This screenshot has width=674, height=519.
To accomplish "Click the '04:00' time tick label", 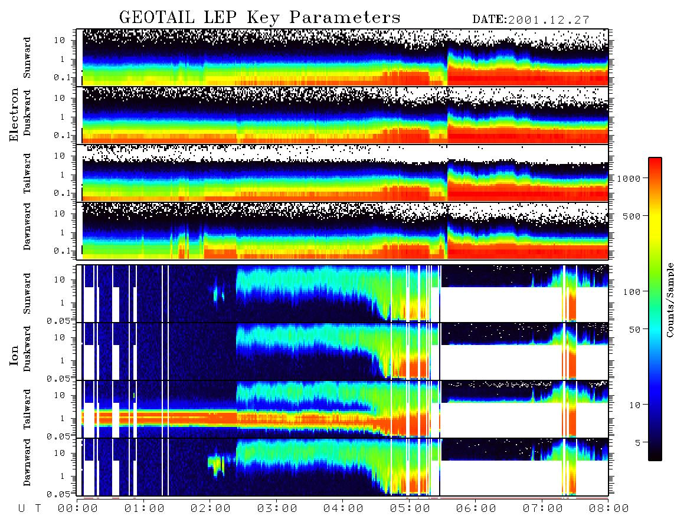I will tap(343, 509).
